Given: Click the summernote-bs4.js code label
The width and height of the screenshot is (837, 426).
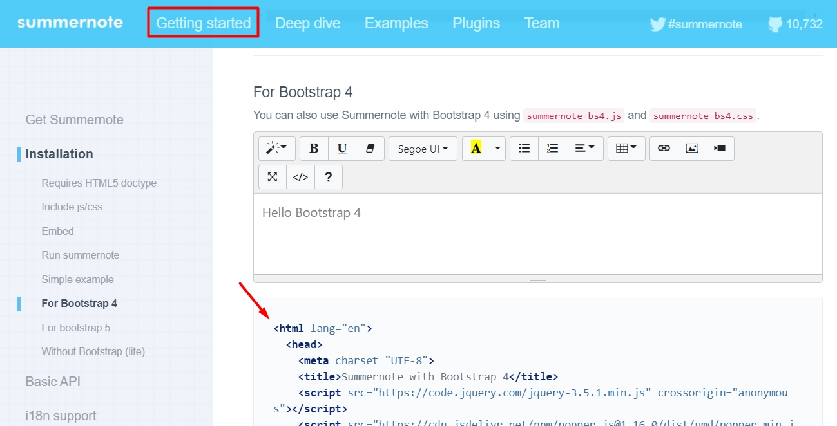Looking at the screenshot, I should (x=573, y=116).
